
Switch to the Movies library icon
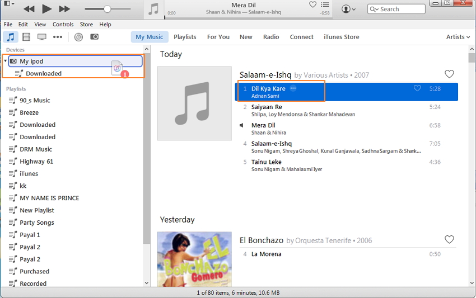tap(26, 37)
